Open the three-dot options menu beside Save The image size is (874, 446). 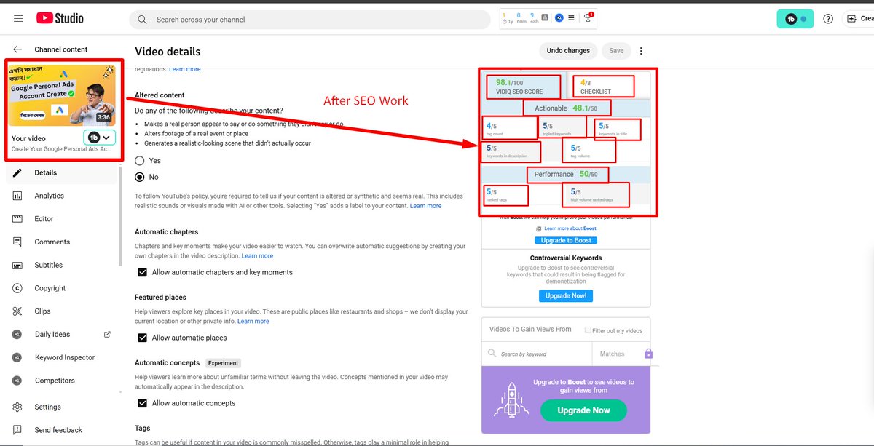(641, 51)
